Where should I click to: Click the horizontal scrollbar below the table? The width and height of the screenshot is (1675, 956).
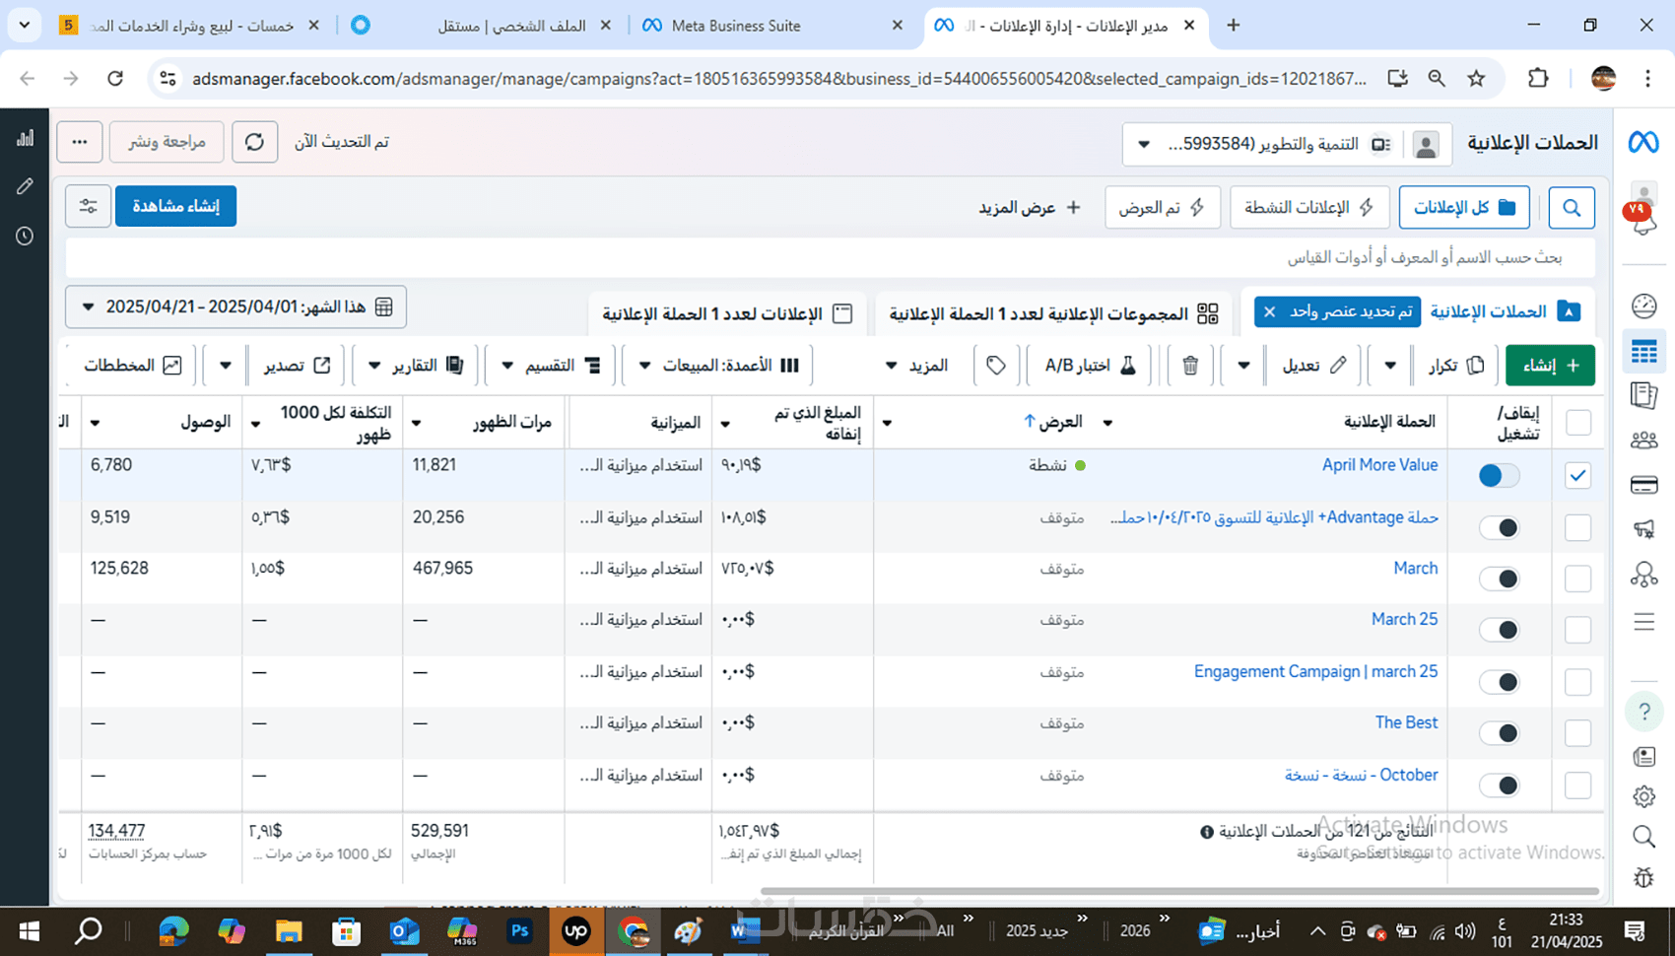[1179, 892]
